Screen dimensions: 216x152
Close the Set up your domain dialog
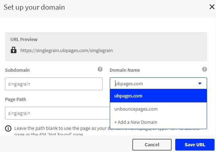(212, 7)
